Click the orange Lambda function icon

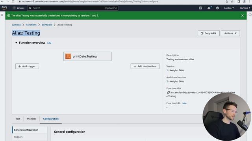(68, 56)
